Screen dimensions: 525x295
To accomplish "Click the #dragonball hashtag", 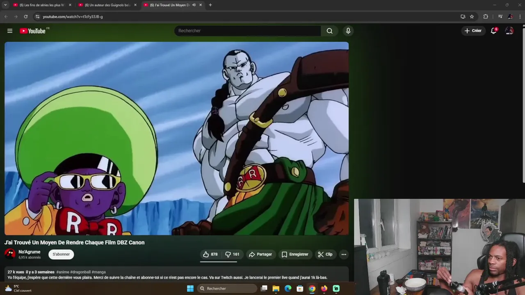I will coord(80,272).
